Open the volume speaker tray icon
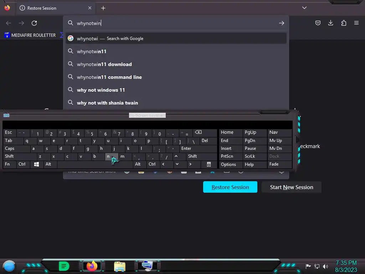 pyautogui.click(x=325, y=266)
